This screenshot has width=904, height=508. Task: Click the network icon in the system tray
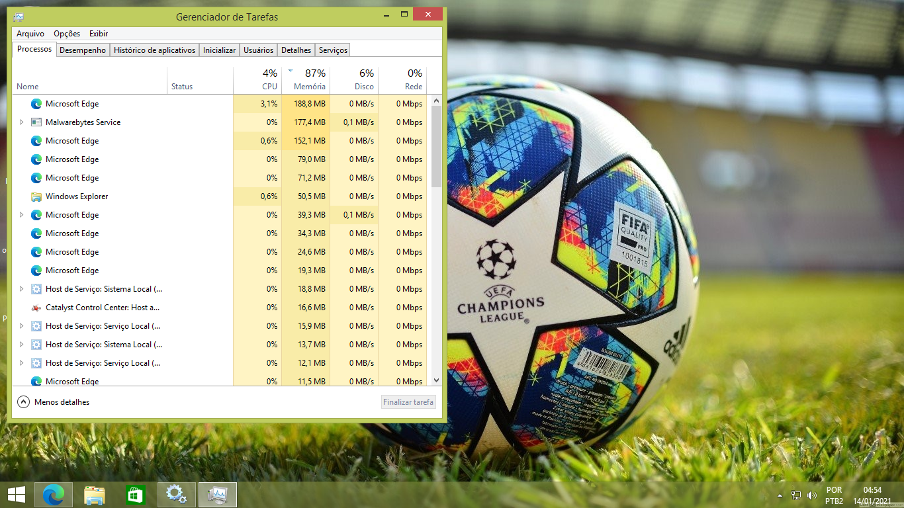[x=796, y=495]
